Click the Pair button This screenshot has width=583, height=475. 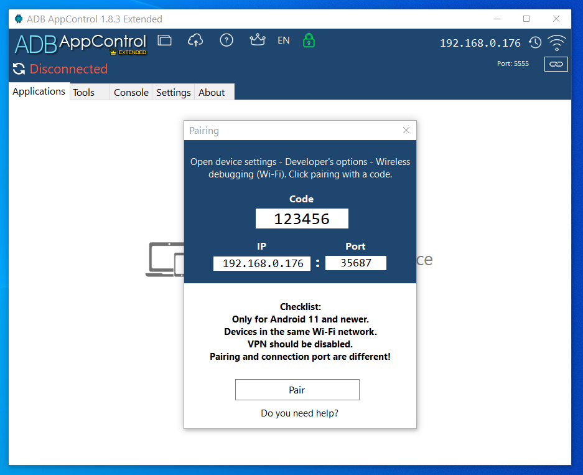point(297,390)
